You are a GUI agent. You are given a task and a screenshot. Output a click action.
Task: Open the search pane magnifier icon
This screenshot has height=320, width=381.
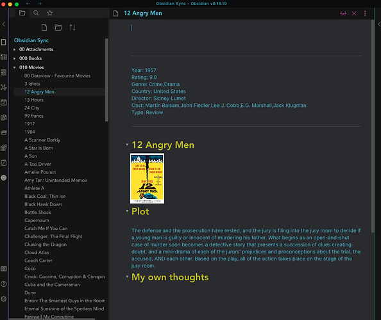36,13
